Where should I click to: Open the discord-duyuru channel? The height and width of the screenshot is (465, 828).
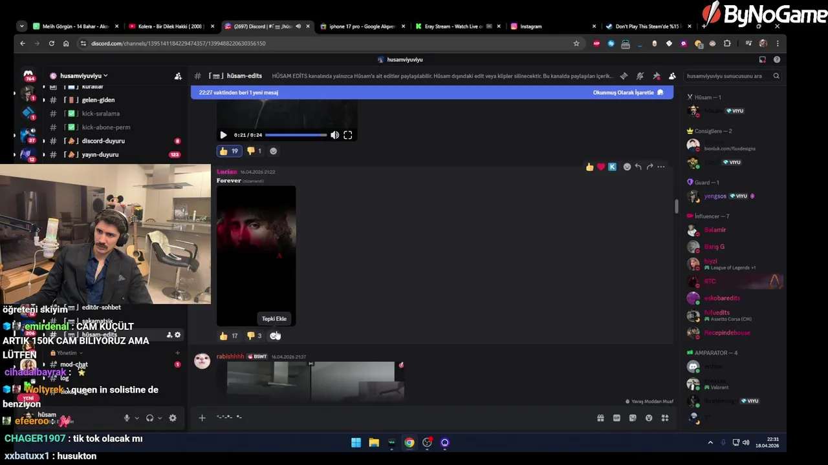103,141
